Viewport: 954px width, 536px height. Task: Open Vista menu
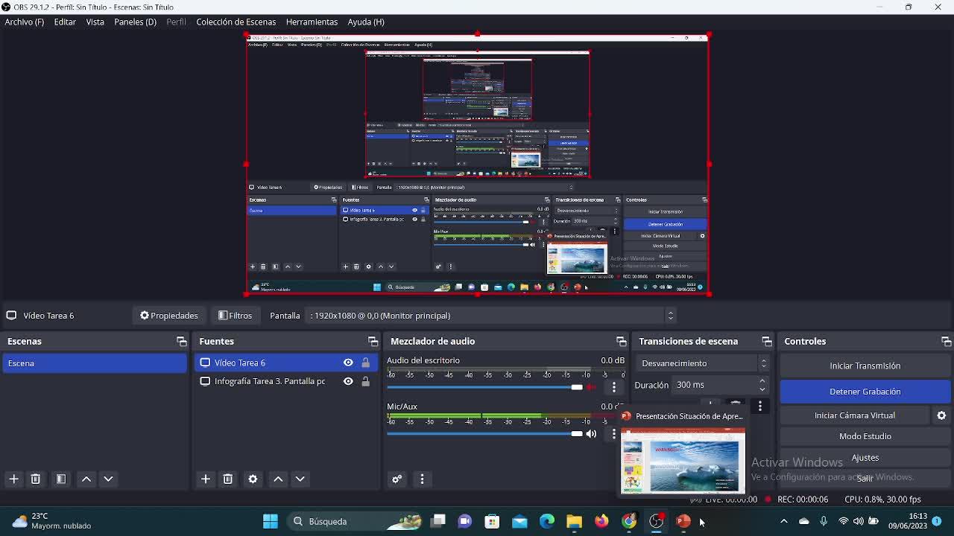coord(95,22)
